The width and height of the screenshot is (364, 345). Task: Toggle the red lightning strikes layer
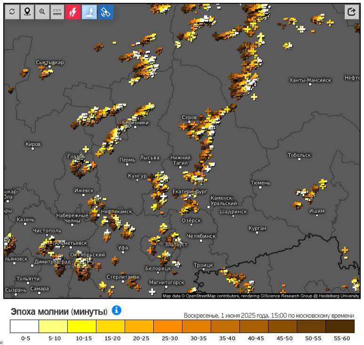[x=73, y=12]
